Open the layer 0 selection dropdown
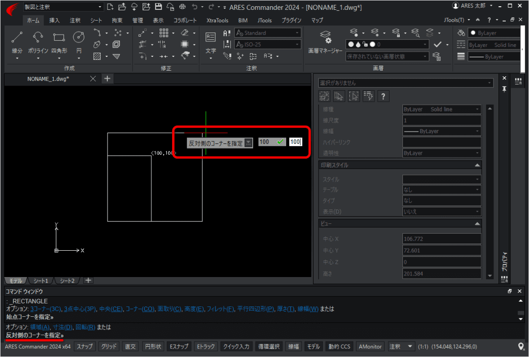The width and height of the screenshot is (529, 357). [387, 44]
